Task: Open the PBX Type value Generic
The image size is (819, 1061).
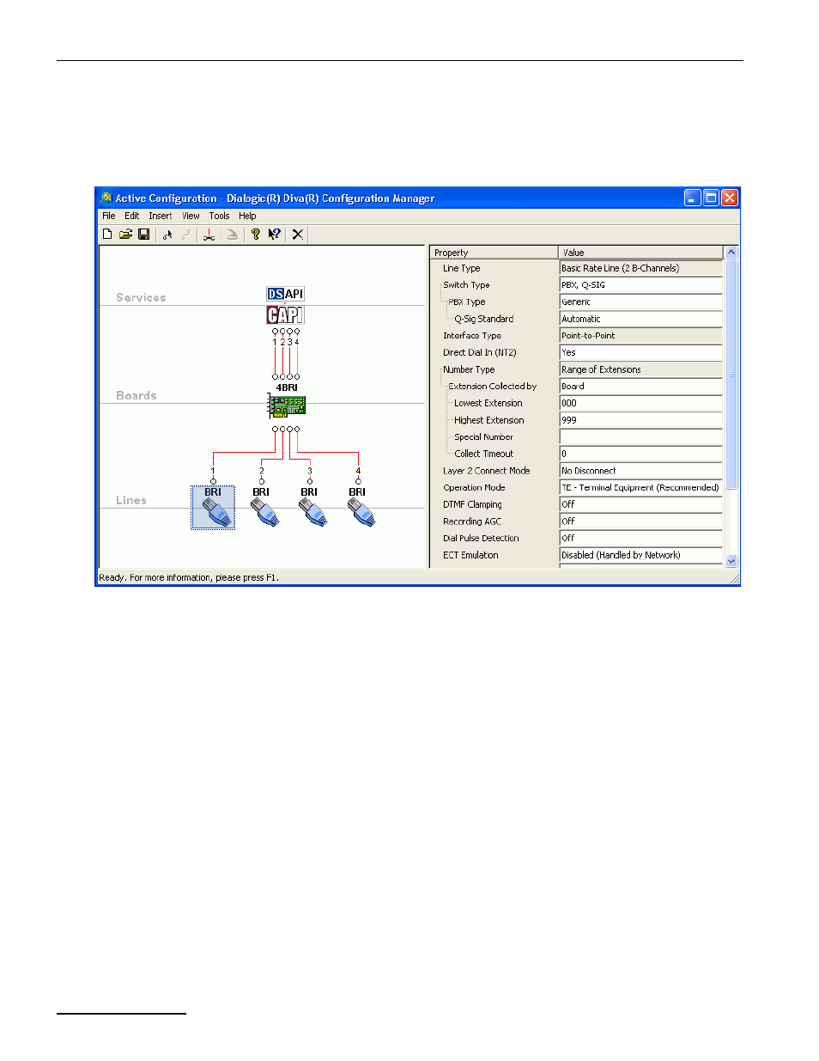Action: click(x=640, y=302)
